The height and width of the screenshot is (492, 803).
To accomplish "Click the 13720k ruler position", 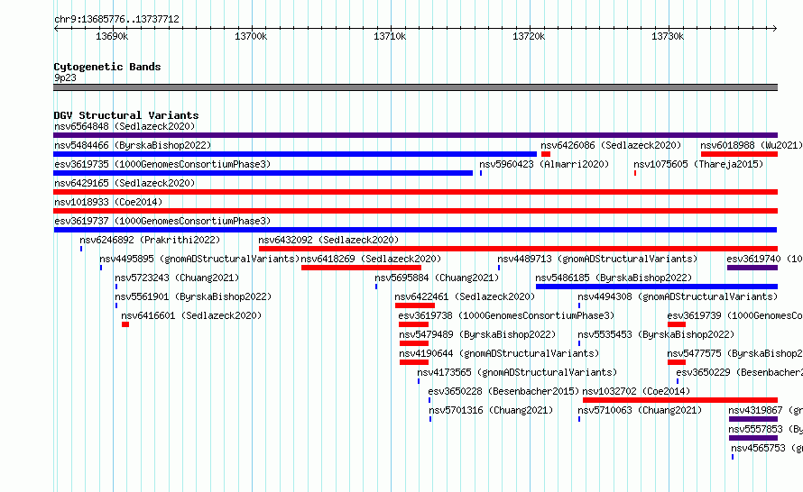I will (x=529, y=36).
